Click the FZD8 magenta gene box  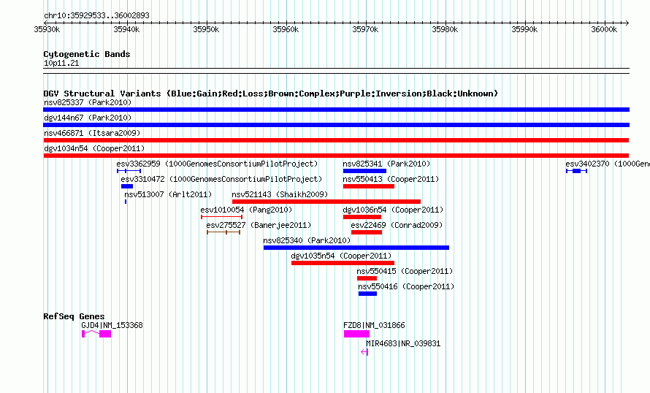(x=356, y=334)
